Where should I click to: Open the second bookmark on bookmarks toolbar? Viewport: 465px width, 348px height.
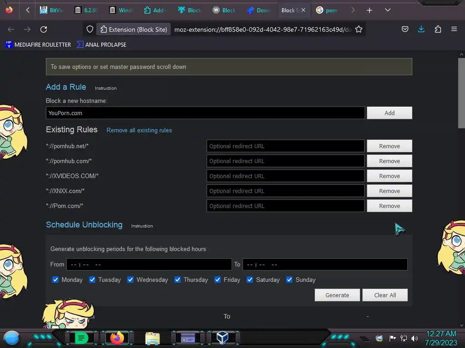pos(101,45)
